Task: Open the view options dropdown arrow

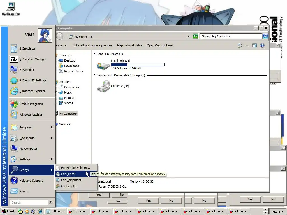Action: pos(247,45)
